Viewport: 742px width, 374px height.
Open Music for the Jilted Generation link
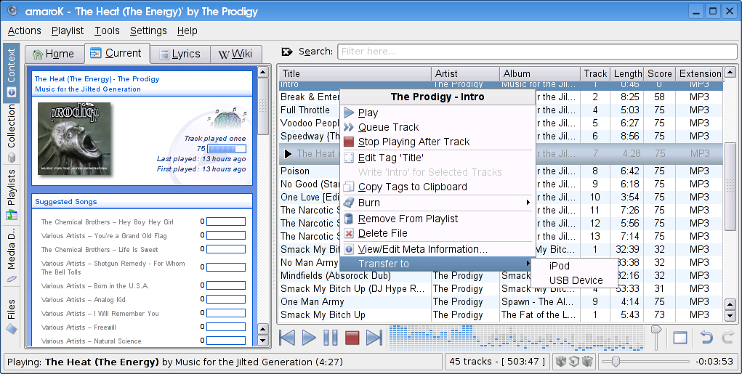[x=87, y=89]
